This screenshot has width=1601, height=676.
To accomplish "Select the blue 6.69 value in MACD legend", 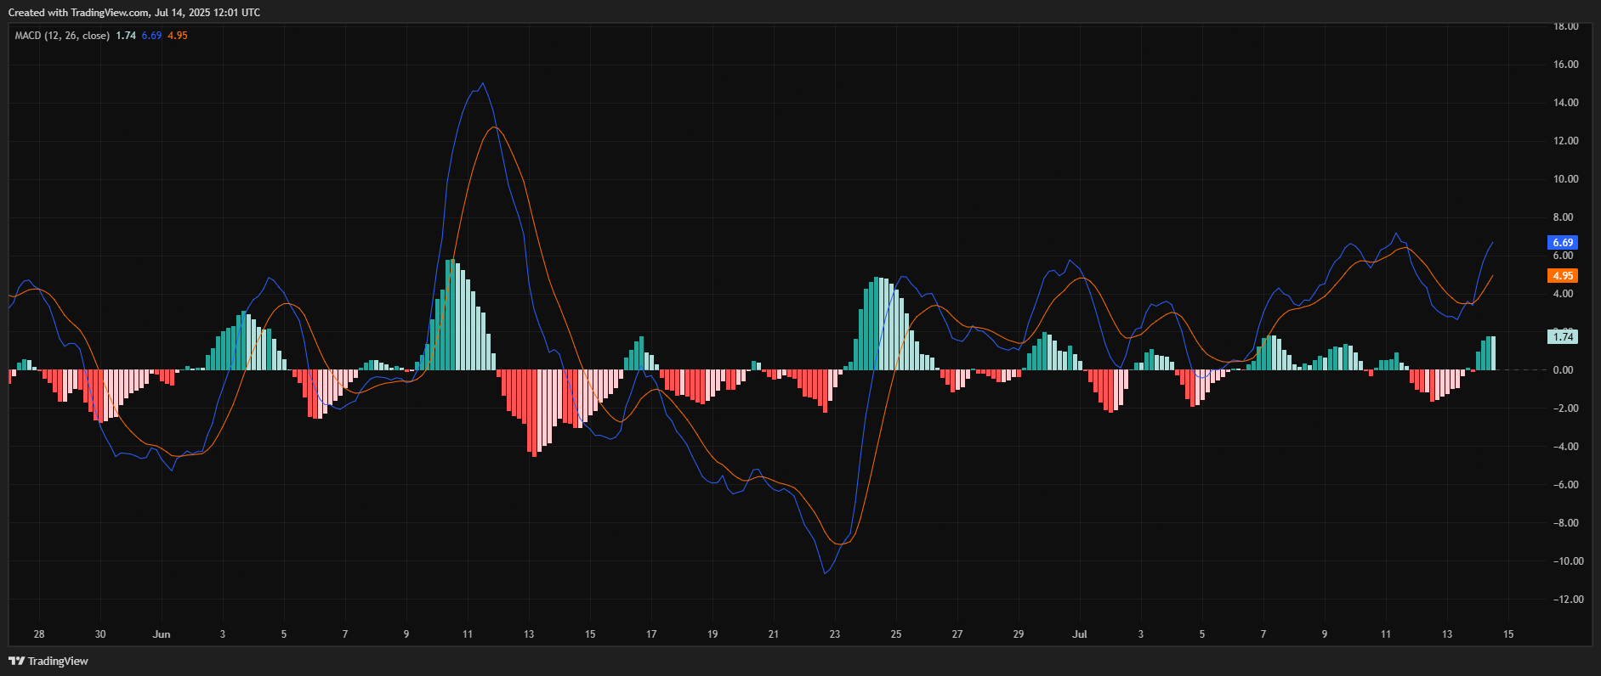I will pyautogui.click(x=151, y=36).
